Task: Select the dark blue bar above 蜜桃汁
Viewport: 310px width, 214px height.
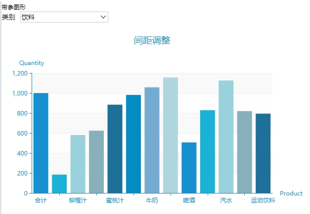Action: click(115, 149)
